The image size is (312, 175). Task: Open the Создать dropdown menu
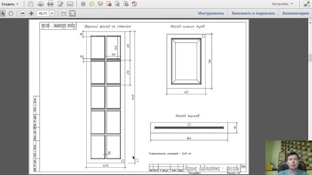[10, 4]
